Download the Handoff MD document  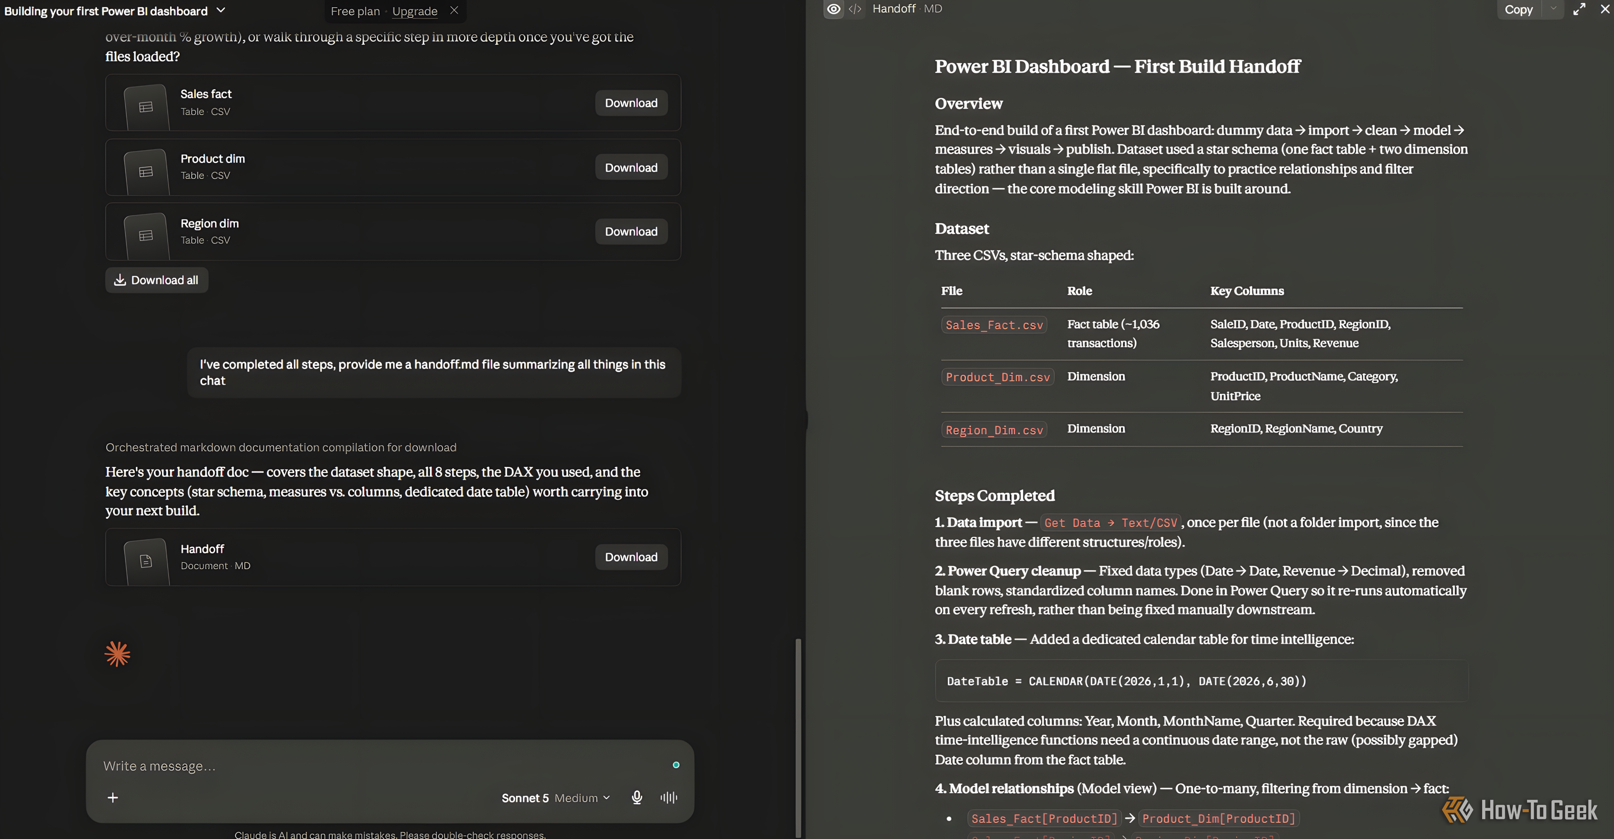click(x=631, y=557)
